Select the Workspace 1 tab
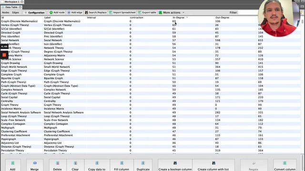Screen dimensions: 305x171 click(x=12, y=2)
